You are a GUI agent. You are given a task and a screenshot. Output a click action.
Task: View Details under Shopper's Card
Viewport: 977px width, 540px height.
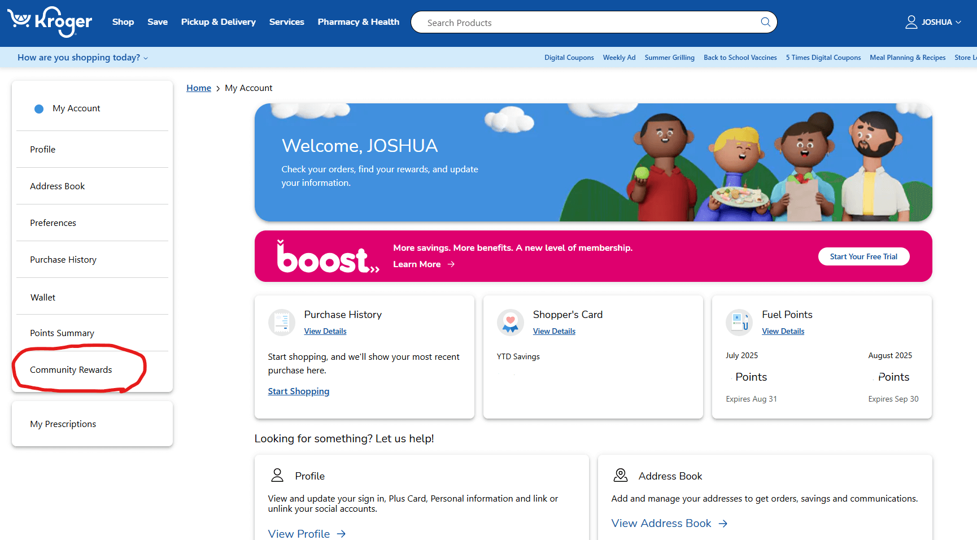click(554, 331)
